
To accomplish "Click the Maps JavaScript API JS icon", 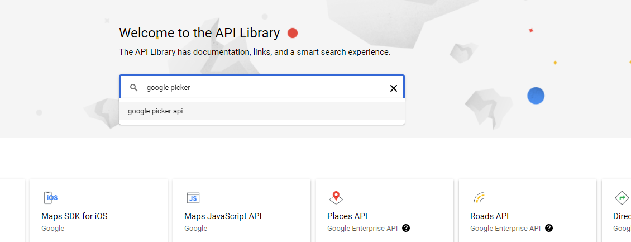I will [x=193, y=198].
